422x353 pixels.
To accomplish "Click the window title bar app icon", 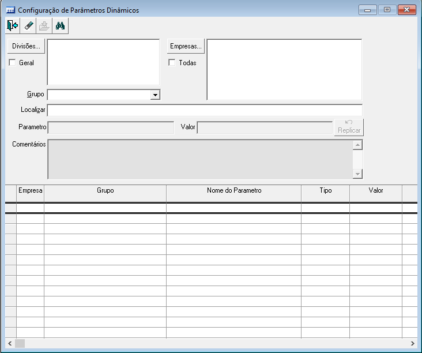I will 10,10.
